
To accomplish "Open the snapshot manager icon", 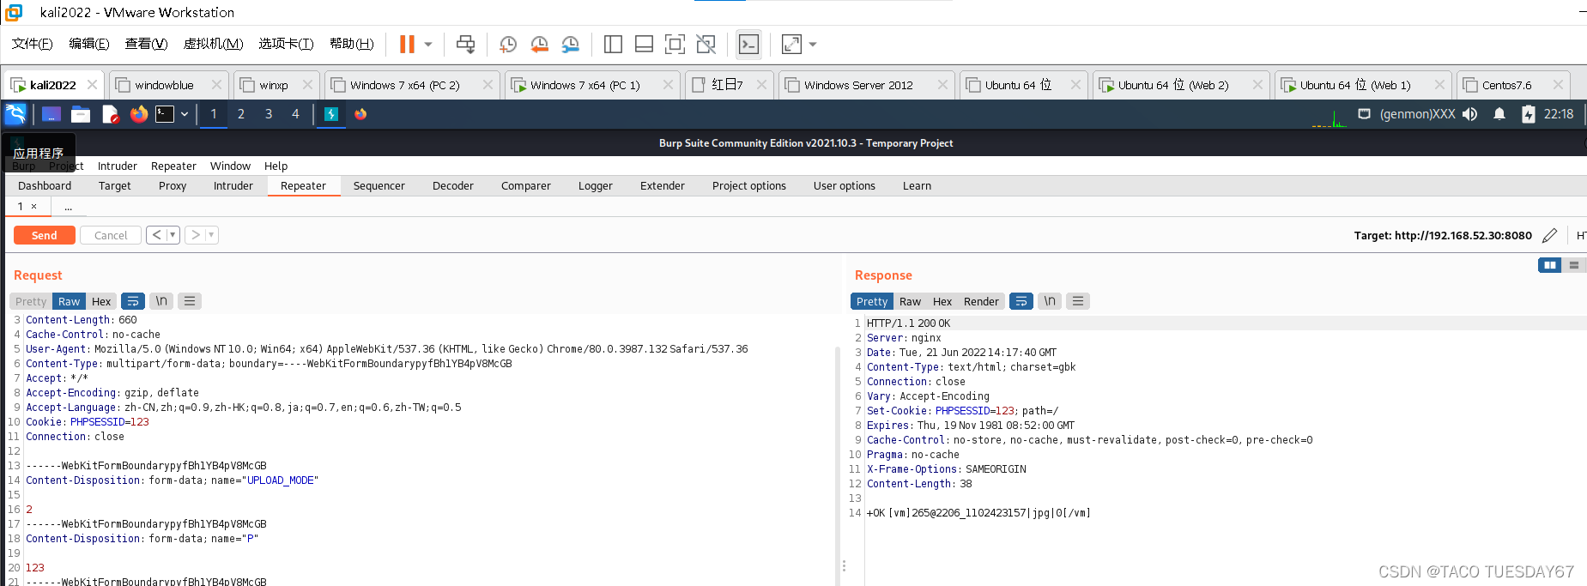I will point(571,44).
